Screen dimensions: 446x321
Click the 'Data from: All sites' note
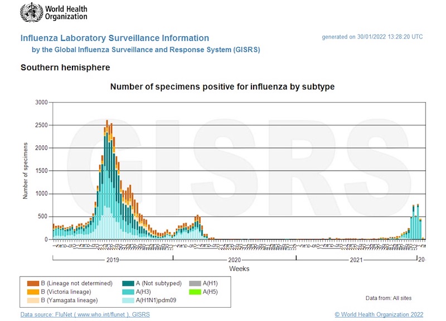(x=389, y=298)
